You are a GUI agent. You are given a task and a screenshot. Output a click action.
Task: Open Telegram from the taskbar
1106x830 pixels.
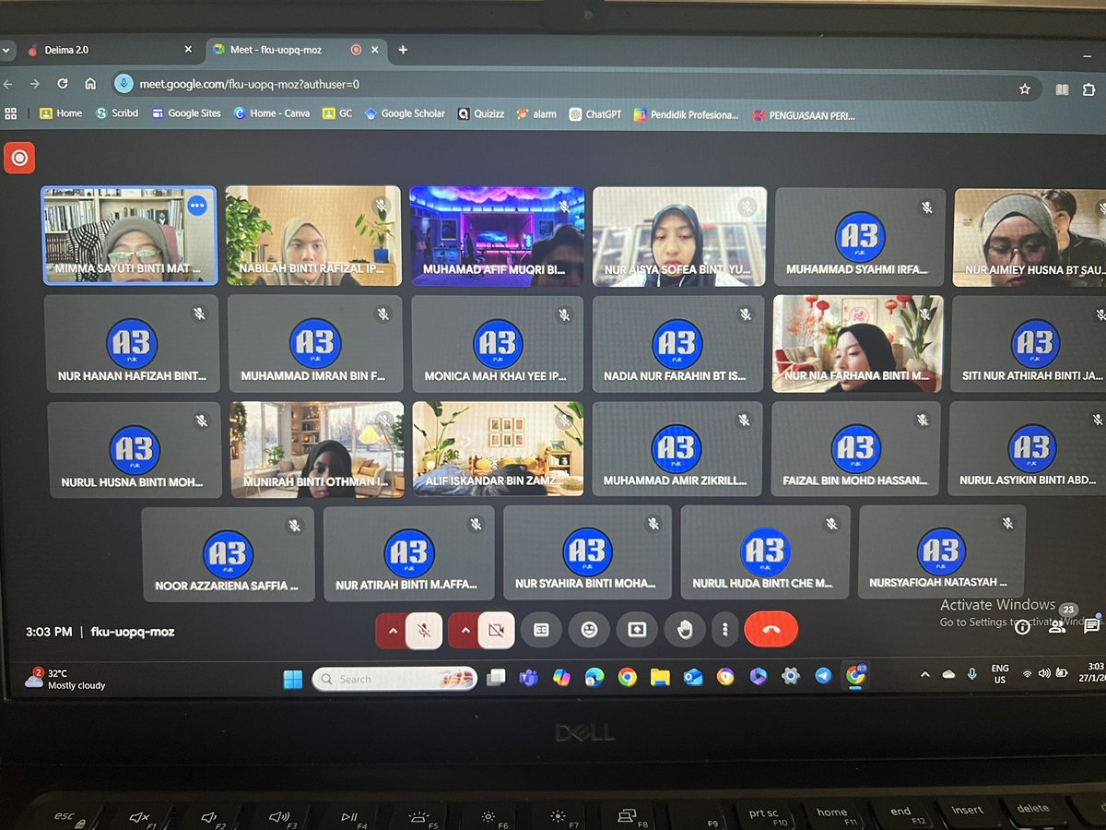click(823, 676)
